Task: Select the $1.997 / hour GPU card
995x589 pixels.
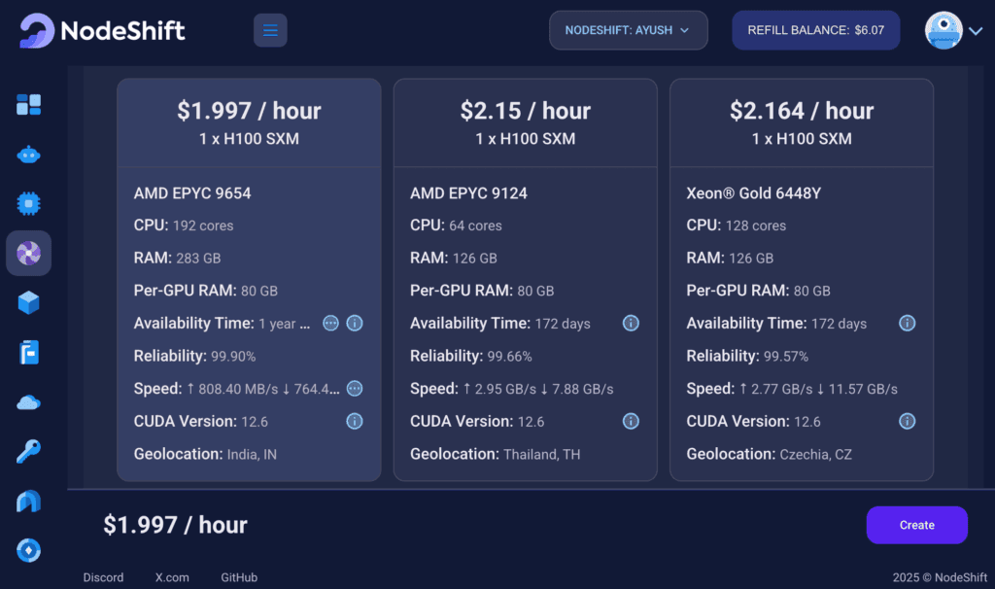Action: [249, 279]
